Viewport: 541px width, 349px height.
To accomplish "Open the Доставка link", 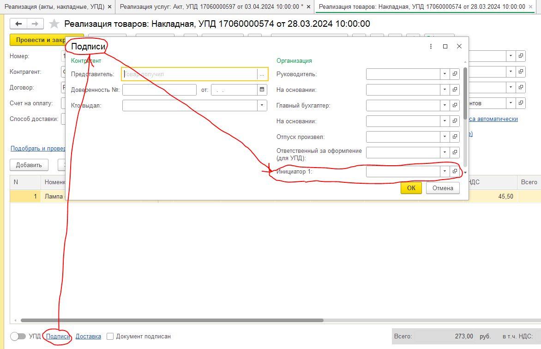I will point(88,337).
